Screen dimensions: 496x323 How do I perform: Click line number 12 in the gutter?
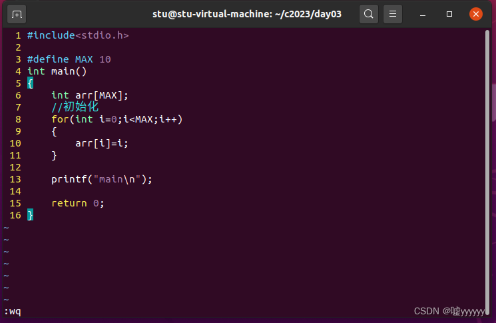[x=15, y=167]
